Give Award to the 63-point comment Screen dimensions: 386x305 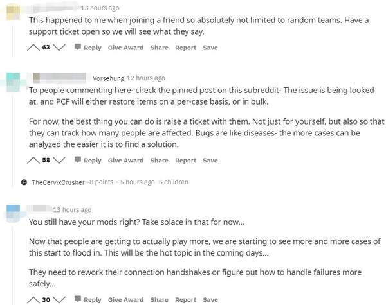[125, 48]
